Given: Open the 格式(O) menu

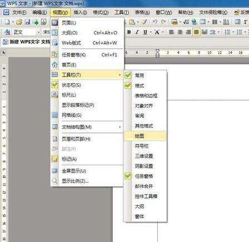Looking at the screenshot, I should (x=101, y=12).
